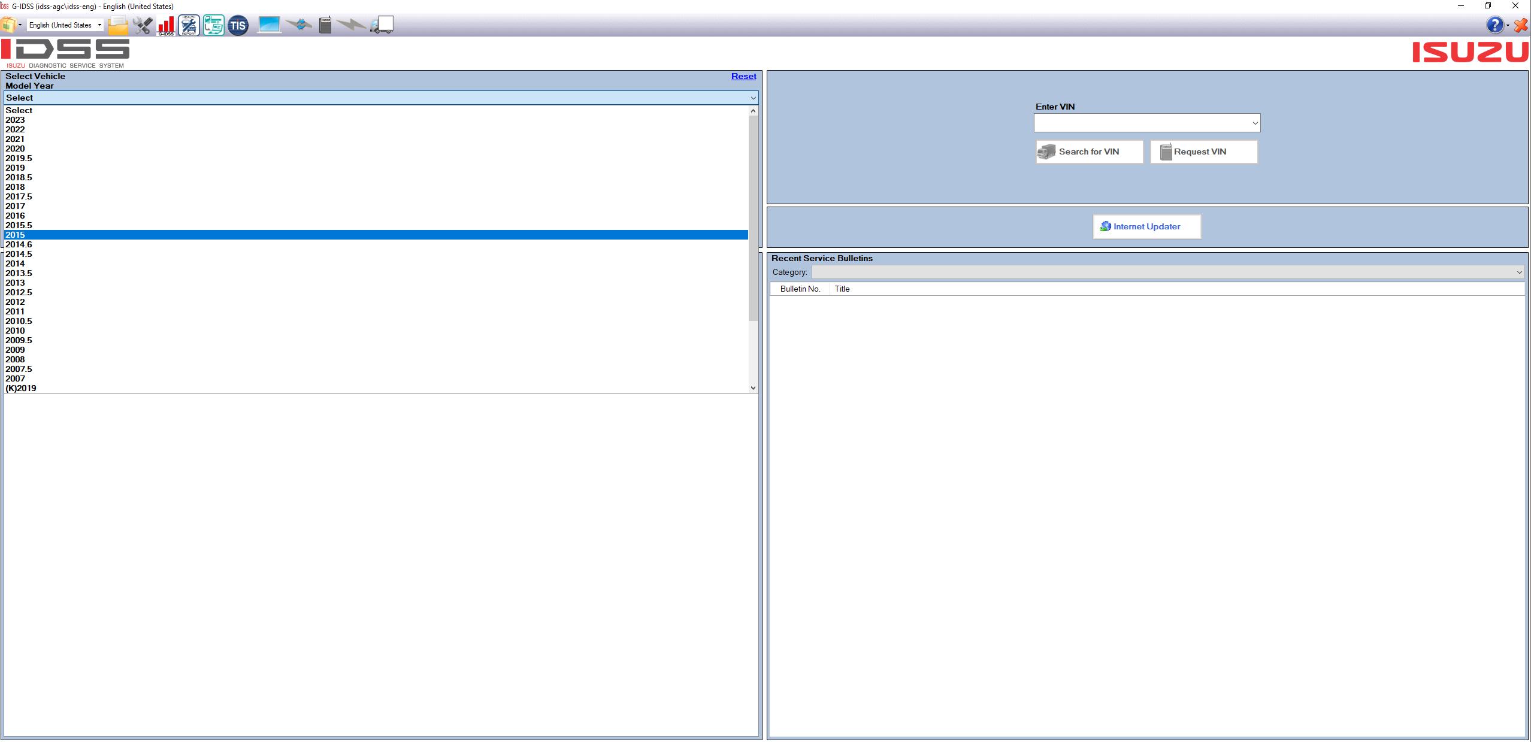Select model year 2019.5 from list
Image resolution: width=1531 pixels, height=742 pixels.
pyautogui.click(x=19, y=159)
